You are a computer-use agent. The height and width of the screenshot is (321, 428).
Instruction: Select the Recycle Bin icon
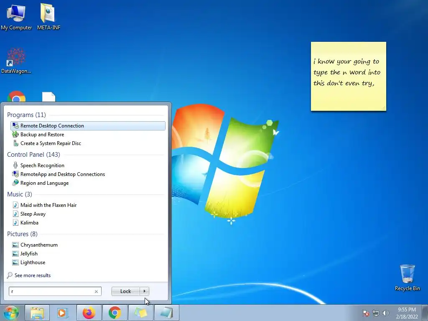tap(407, 278)
